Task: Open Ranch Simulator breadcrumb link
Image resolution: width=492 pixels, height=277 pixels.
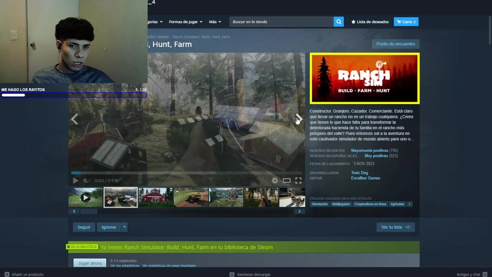Action: click(x=201, y=37)
